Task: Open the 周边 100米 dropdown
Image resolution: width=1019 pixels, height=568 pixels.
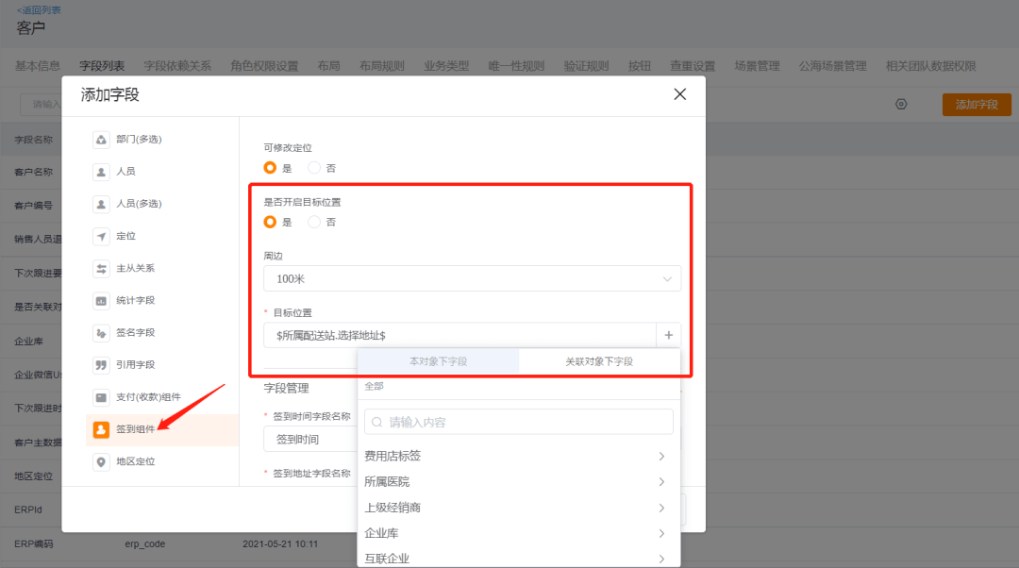Action: click(x=472, y=278)
